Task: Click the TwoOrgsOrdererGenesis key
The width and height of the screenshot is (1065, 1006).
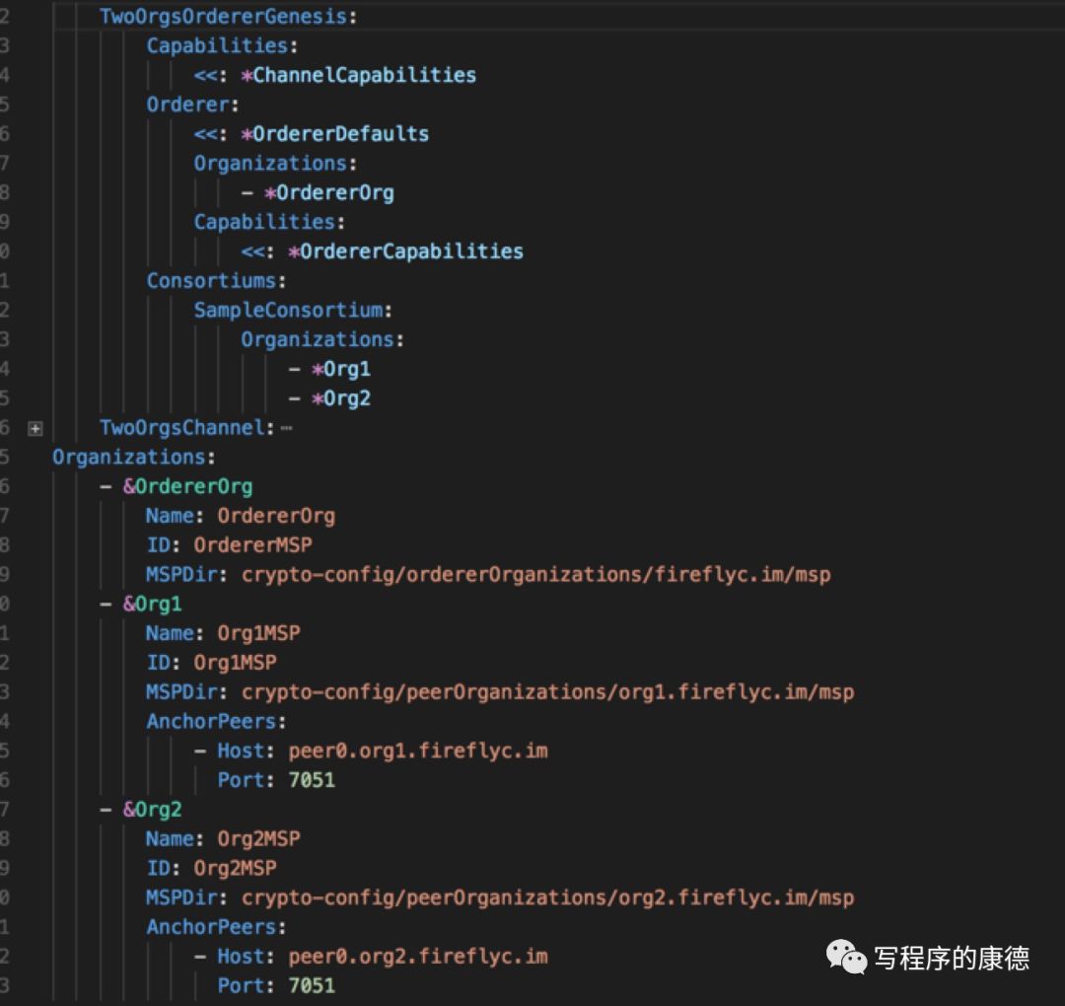Action: click(224, 17)
